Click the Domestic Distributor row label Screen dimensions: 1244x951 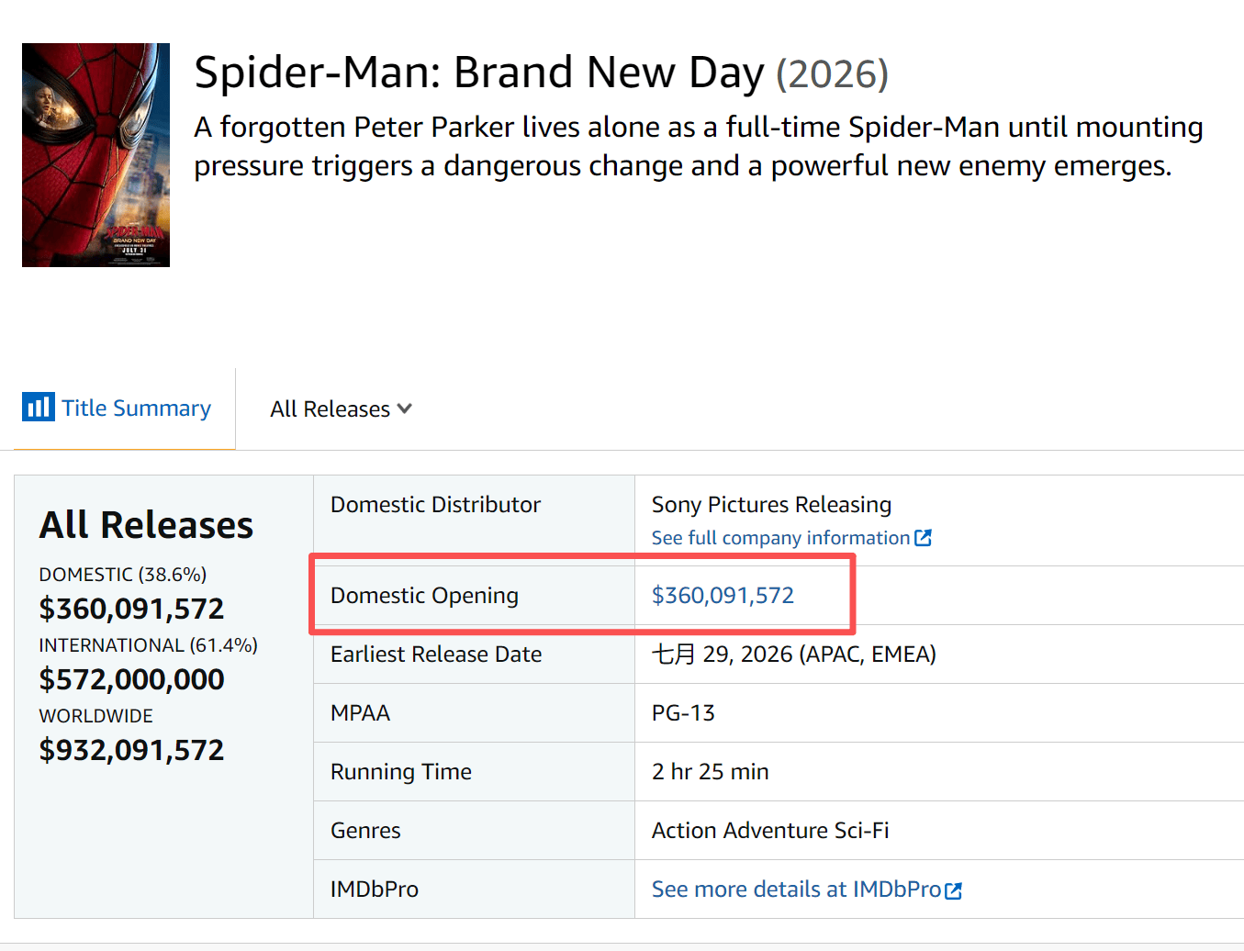click(435, 505)
